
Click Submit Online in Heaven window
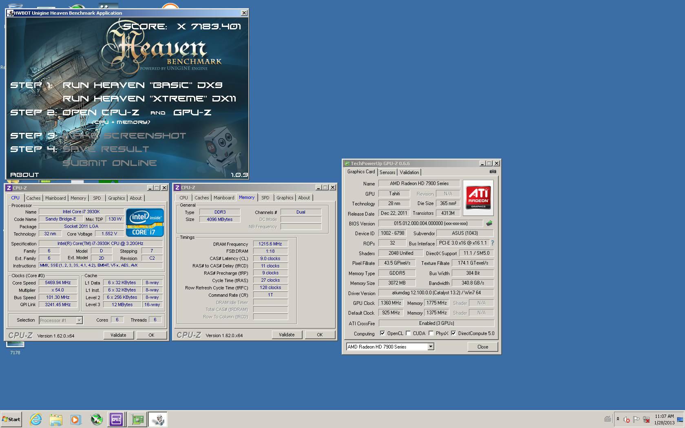pos(110,163)
